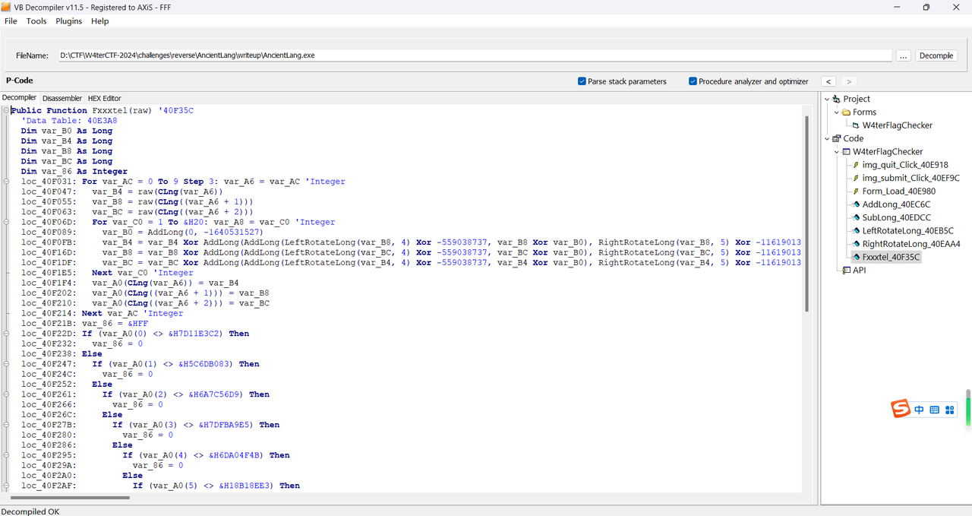Open the Sogou soft keyboard icon

[x=934, y=410]
